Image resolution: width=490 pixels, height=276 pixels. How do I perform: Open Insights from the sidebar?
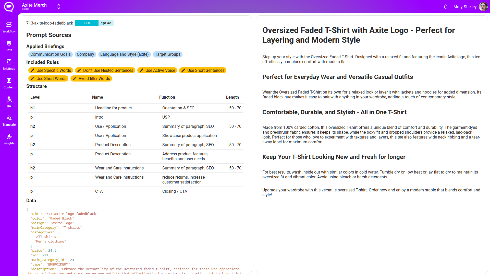click(9, 139)
